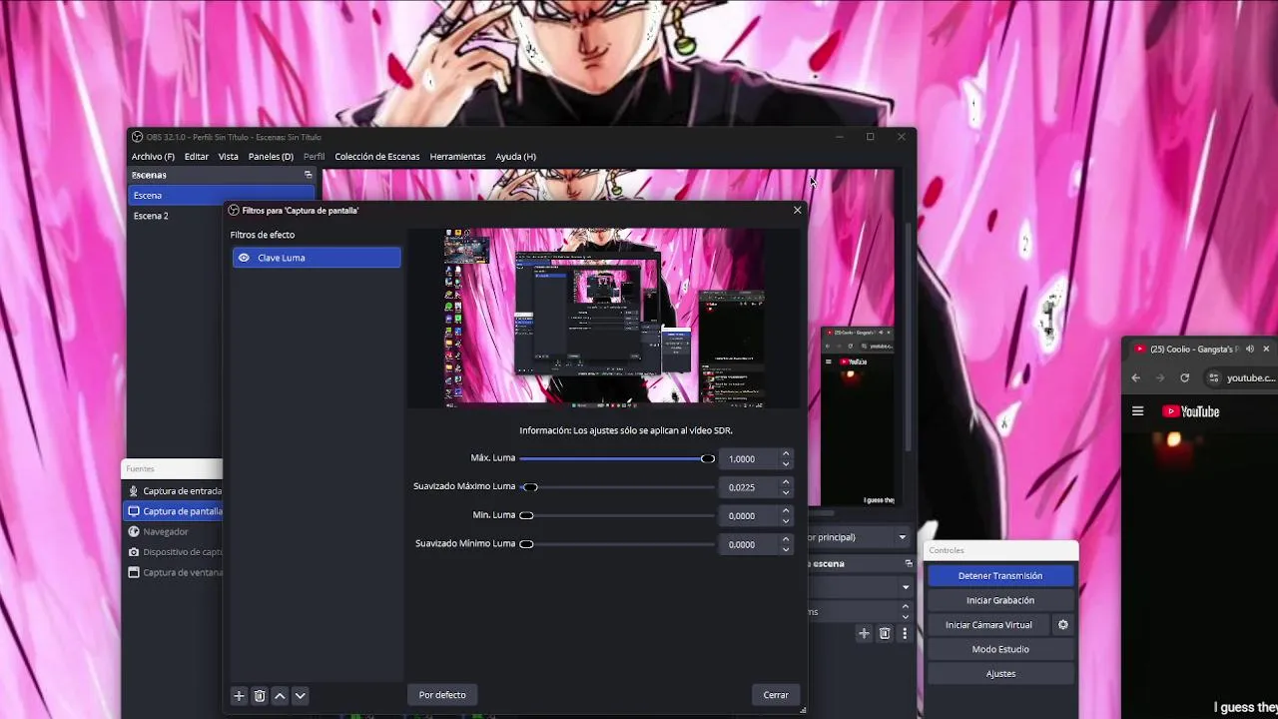Screen dimensions: 1278x719
Task: Open the YouTube hamburger menu
Action: (1137, 411)
